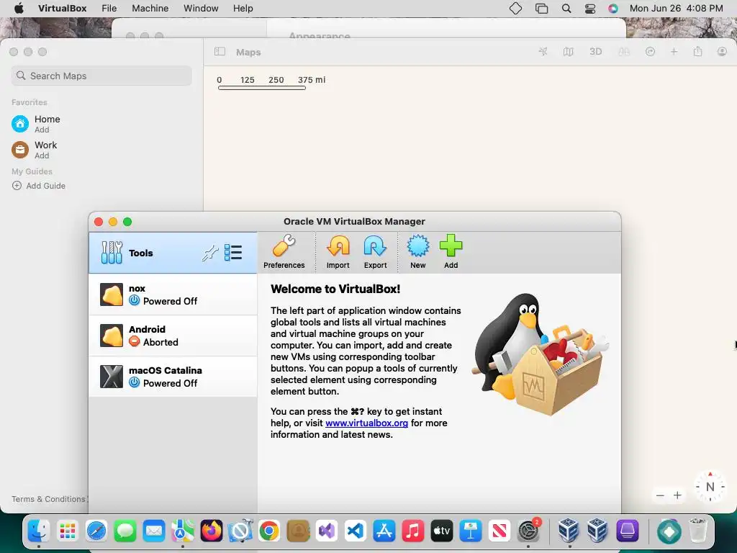Image resolution: width=737 pixels, height=553 pixels.
Task: Open Keynote from the Dock
Action: (x=471, y=531)
